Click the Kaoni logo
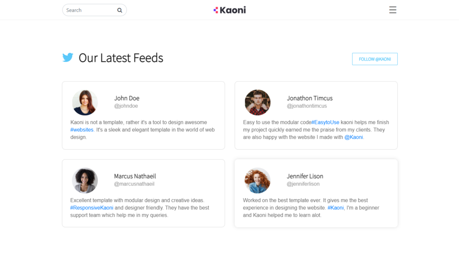Viewport: 459px width, 254px height. tap(230, 10)
